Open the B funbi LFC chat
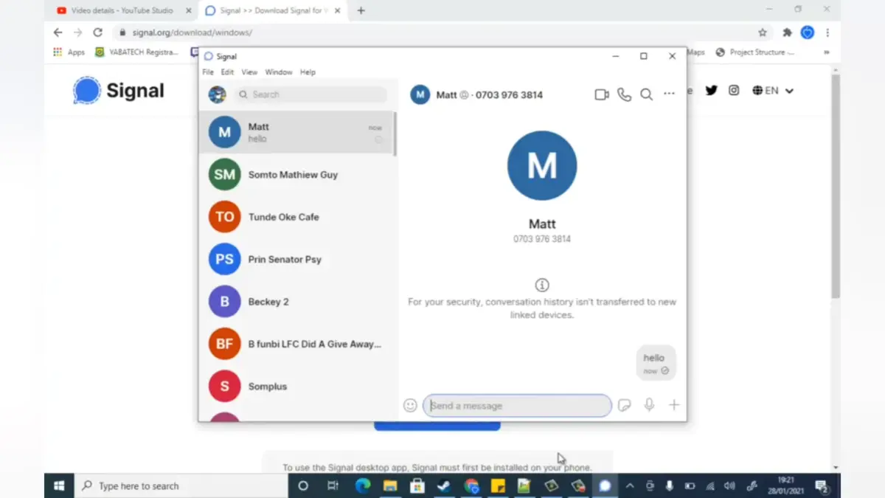 (296, 344)
